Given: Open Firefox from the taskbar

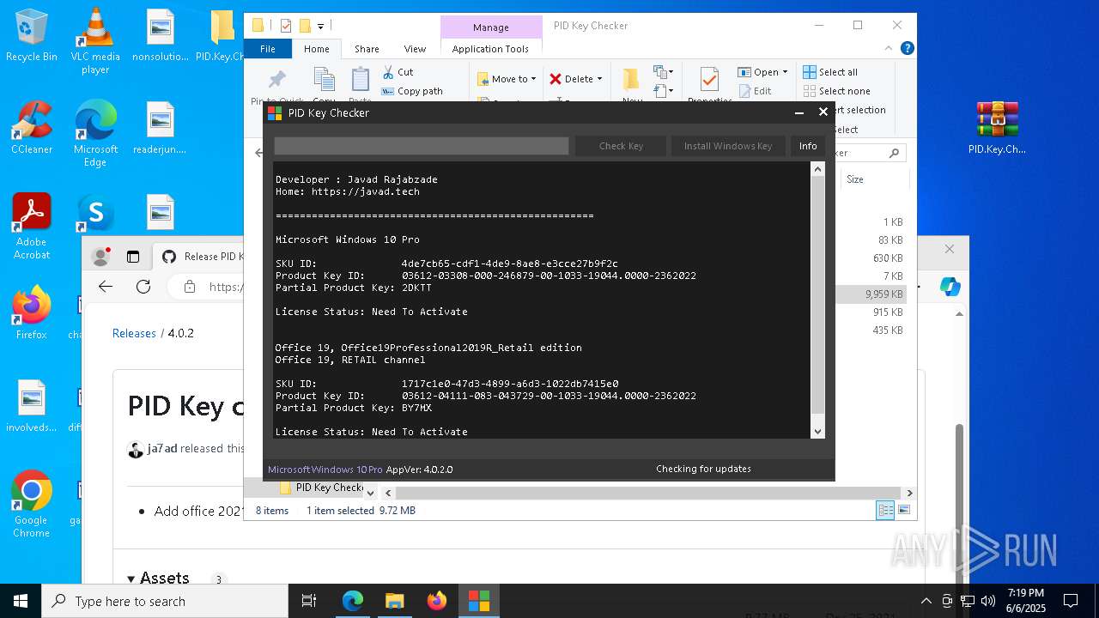Looking at the screenshot, I should [x=437, y=601].
